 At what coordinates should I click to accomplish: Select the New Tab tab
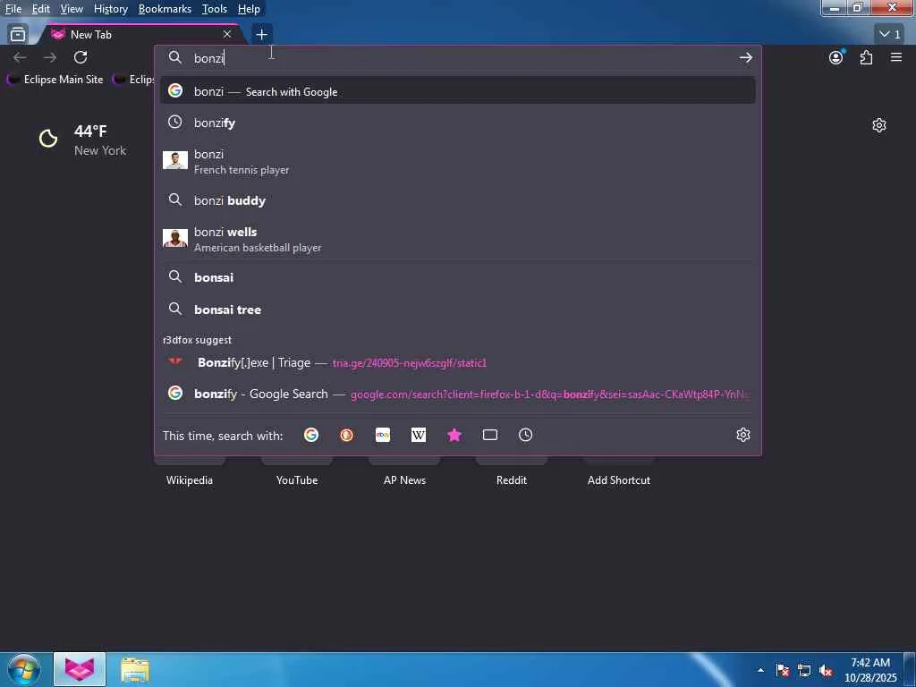pyautogui.click(x=140, y=35)
